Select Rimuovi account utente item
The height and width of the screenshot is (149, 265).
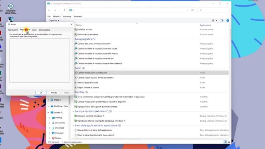(x=87, y=34)
